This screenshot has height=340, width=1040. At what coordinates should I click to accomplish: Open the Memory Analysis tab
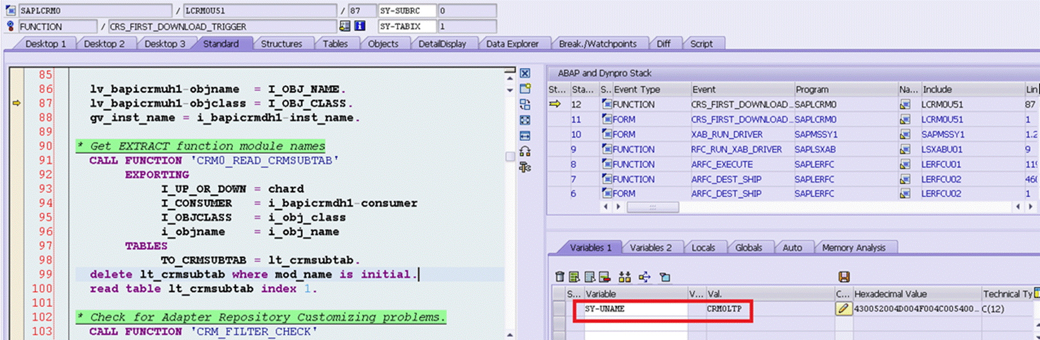pos(854,247)
